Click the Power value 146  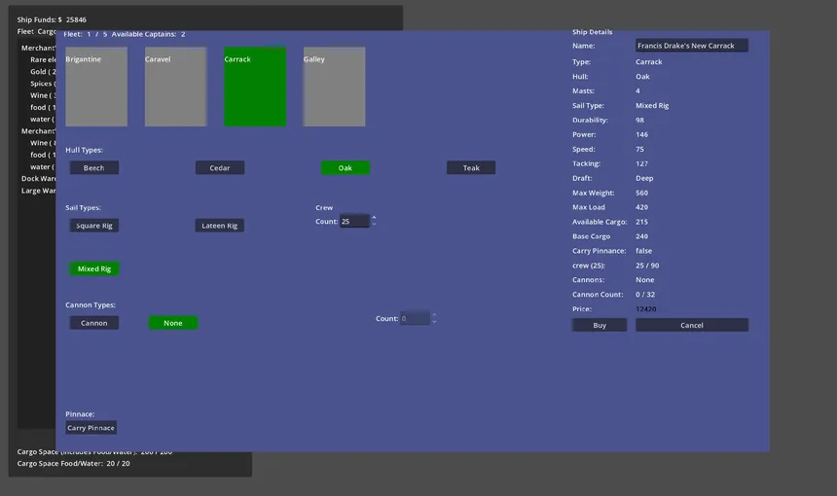tap(641, 134)
